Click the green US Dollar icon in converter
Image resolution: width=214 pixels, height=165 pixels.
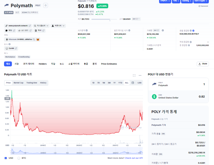154,97
